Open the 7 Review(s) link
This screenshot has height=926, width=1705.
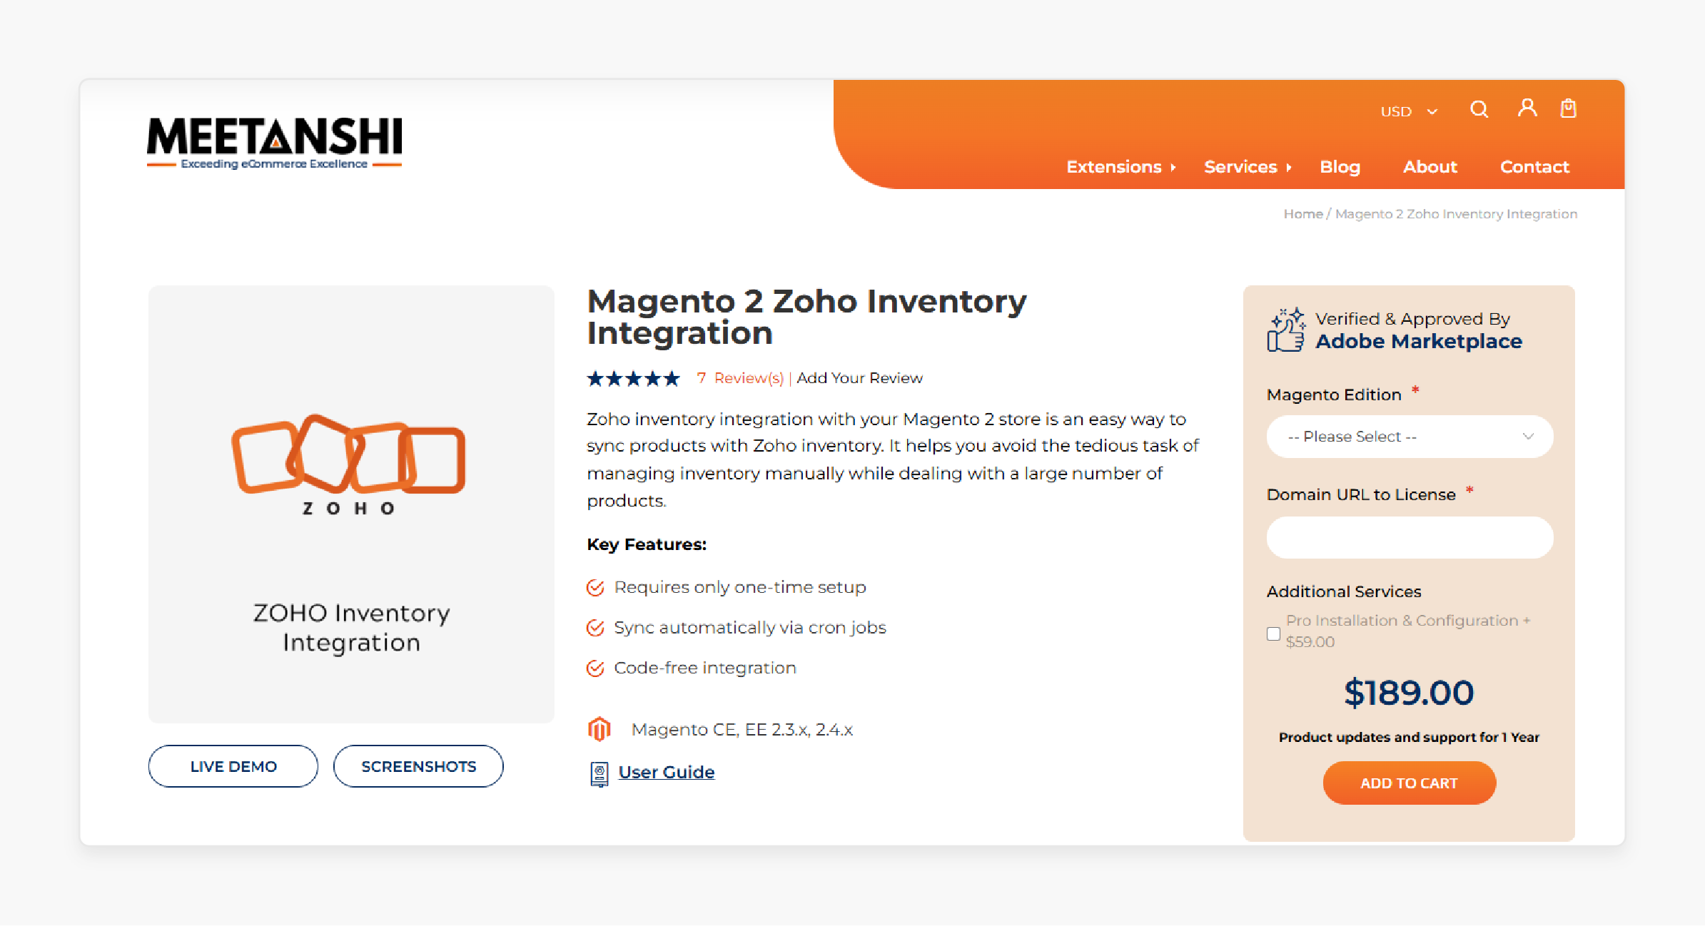click(740, 378)
